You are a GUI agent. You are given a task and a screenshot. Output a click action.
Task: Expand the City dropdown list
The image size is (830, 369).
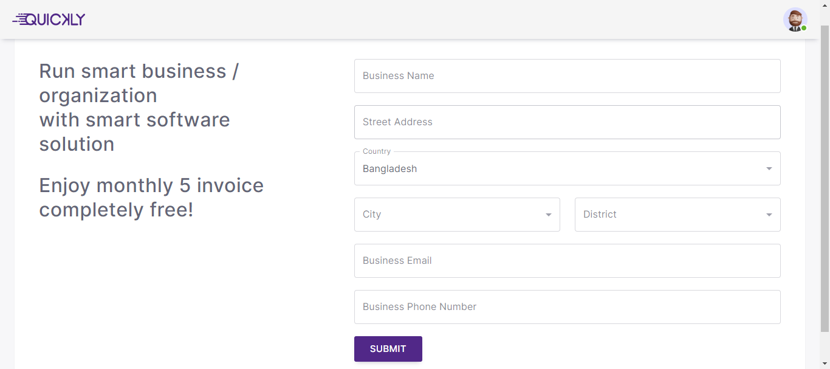(450, 215)
